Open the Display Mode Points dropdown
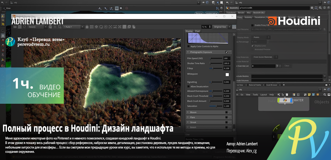The width and height of the screenshot is (331, 160). click(261, 37)
